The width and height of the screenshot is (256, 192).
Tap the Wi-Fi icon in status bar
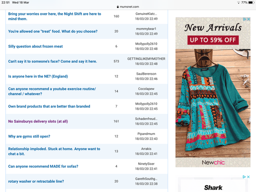click(x=239, y=3)
